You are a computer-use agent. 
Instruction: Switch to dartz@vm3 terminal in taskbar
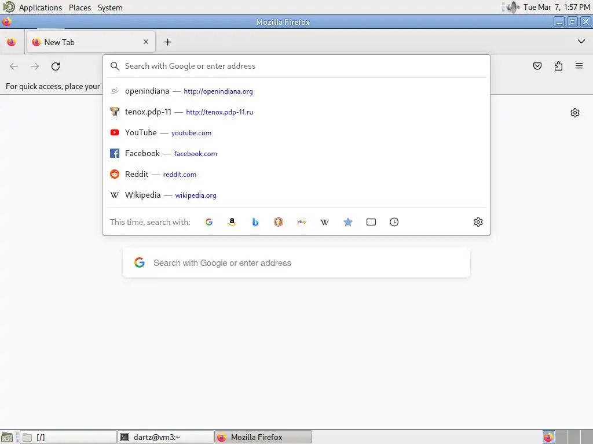tap(166, 437)
